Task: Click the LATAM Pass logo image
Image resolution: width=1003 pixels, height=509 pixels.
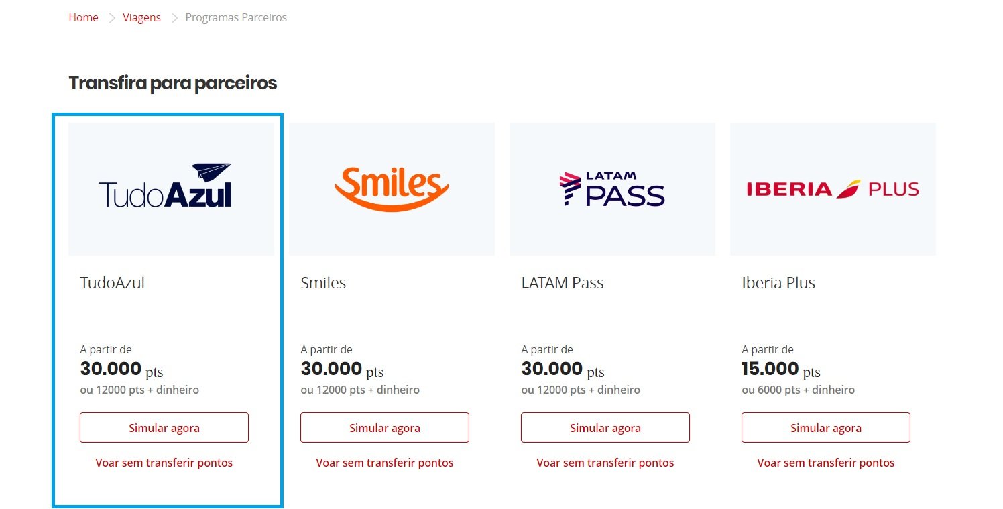Action: click(x=612, y=188)
